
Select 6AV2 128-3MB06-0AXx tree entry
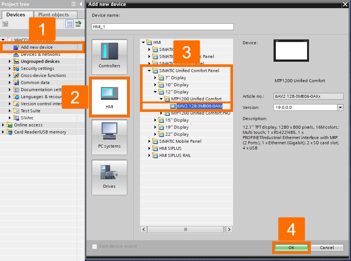[200, 106]
